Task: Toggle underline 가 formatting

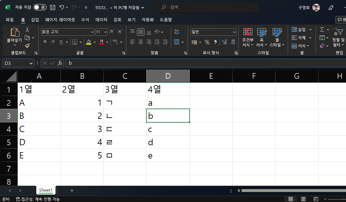Action: pyautogui.click(x=61, y=42)
